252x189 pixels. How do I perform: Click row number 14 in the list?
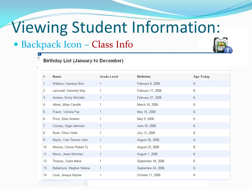coord(45,175)
